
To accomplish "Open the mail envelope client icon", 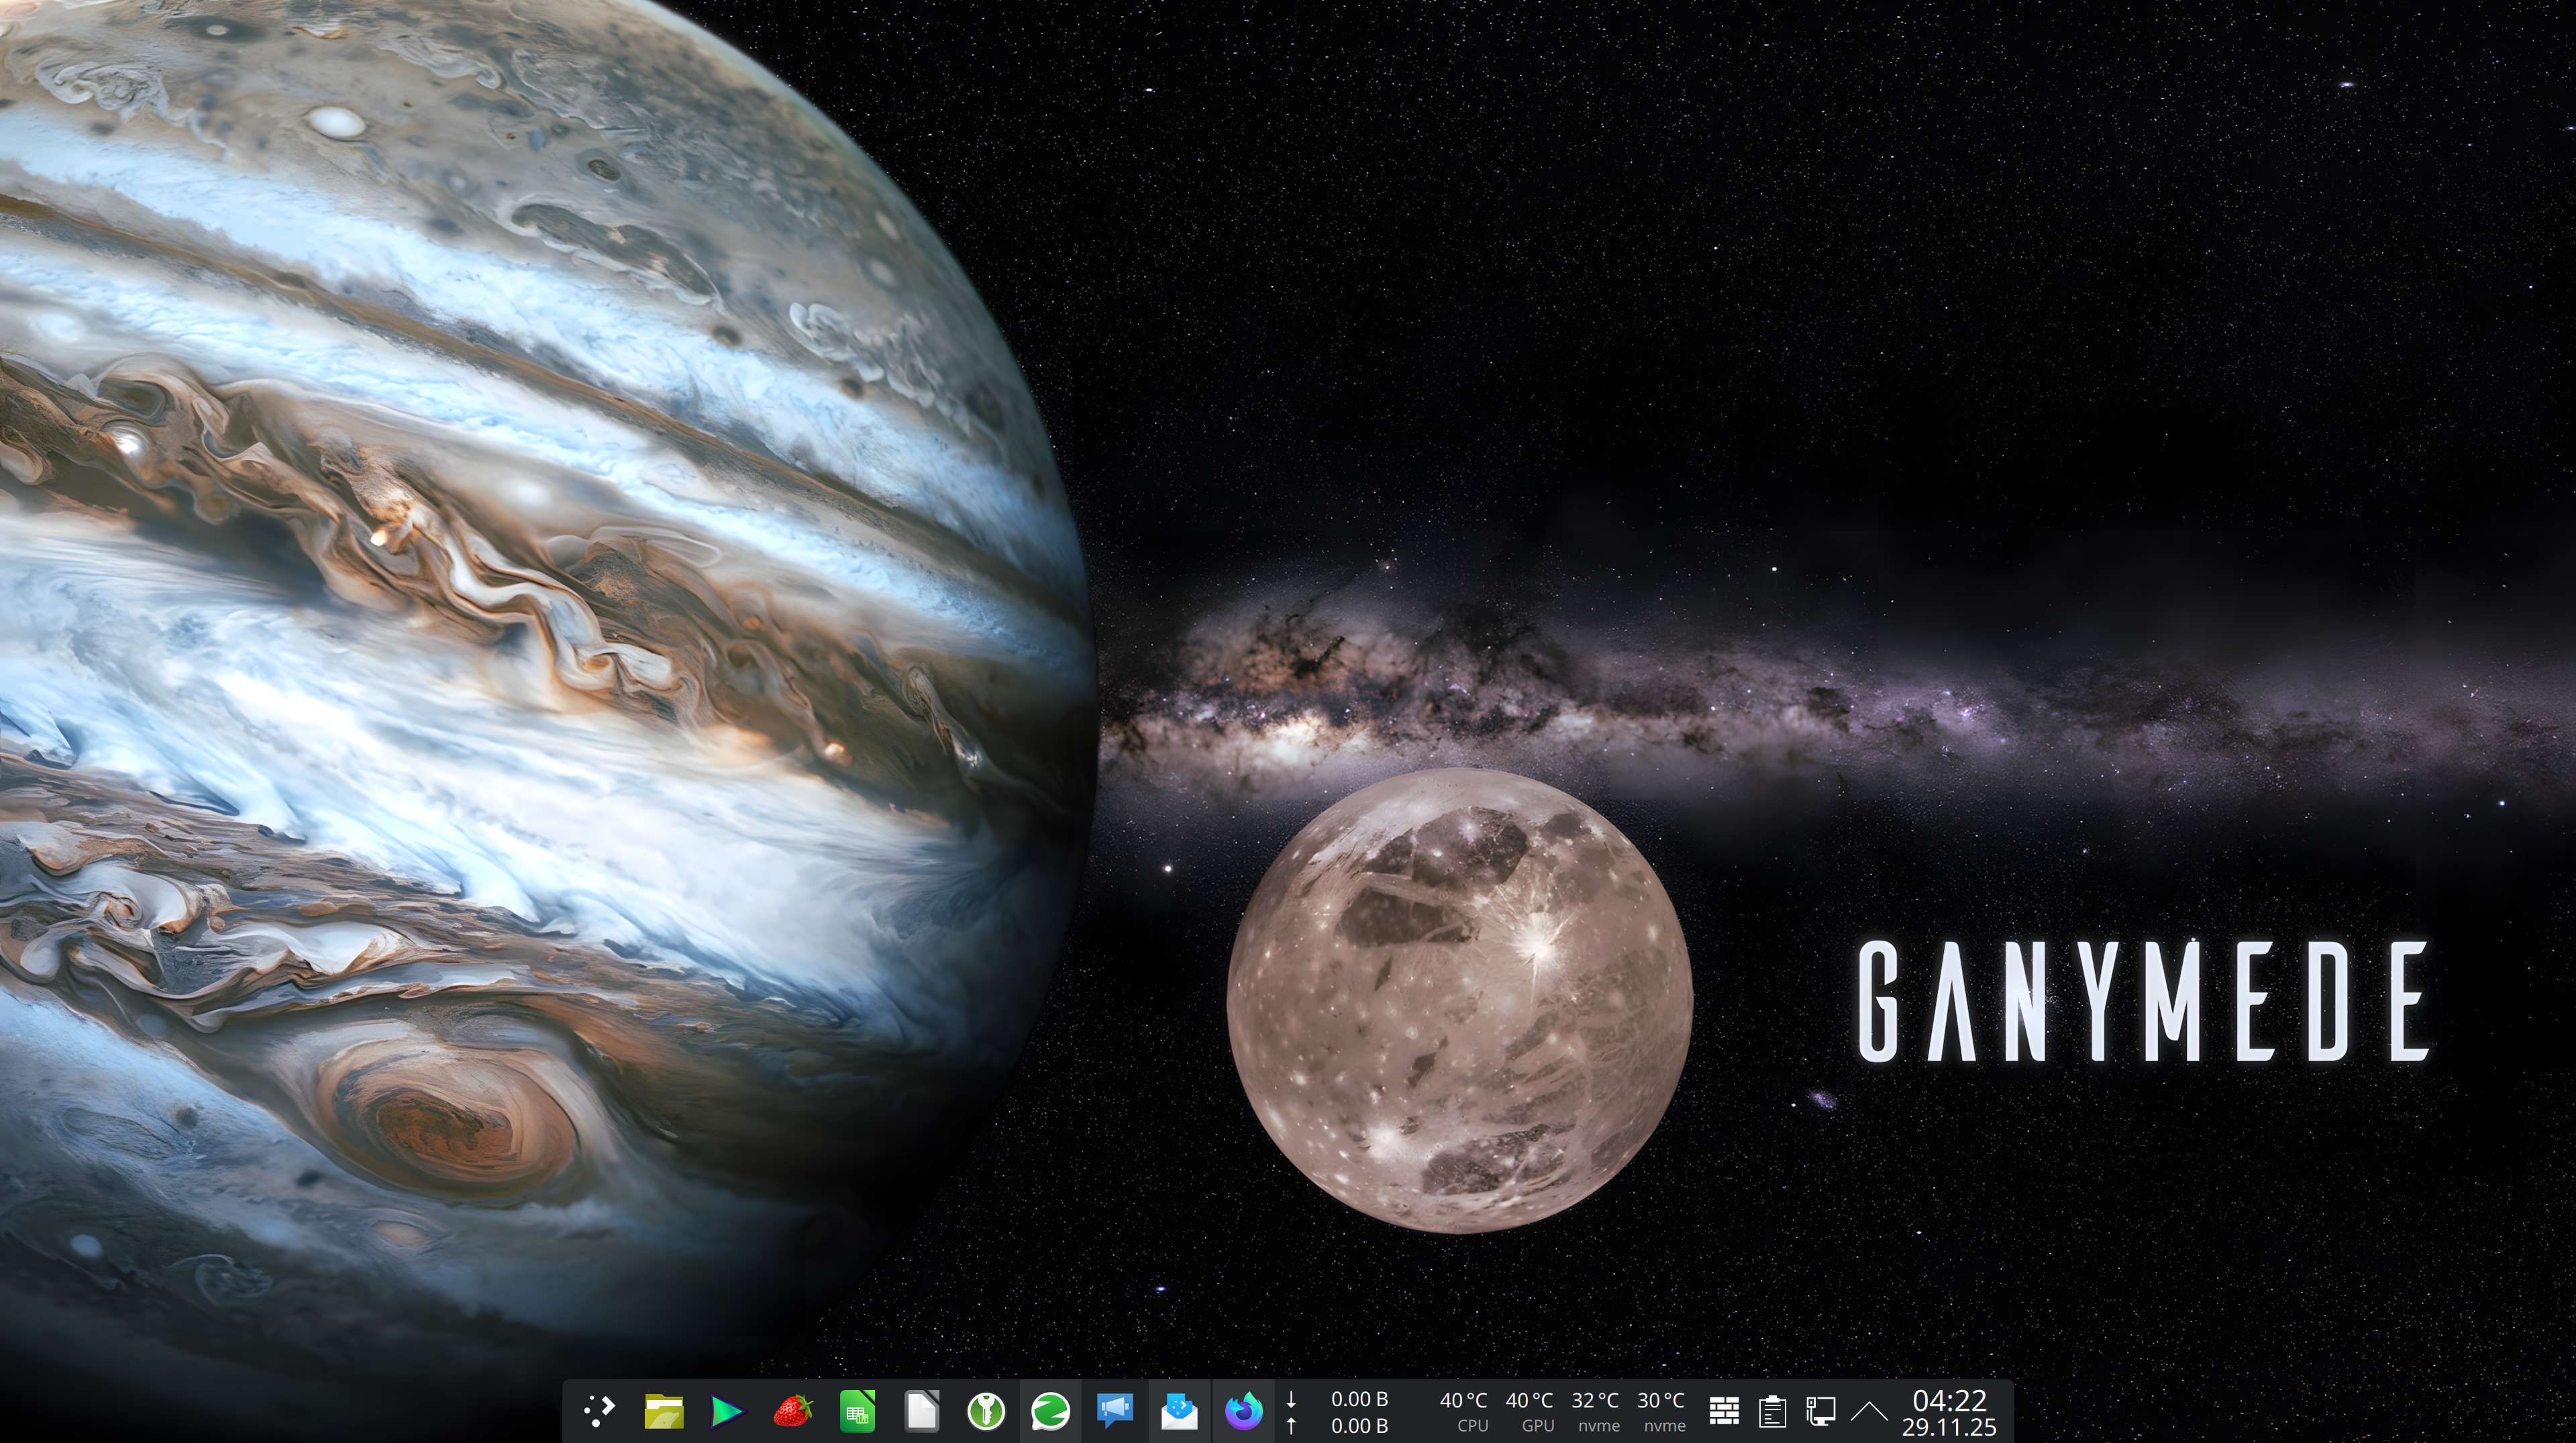I will 1179,1411.
